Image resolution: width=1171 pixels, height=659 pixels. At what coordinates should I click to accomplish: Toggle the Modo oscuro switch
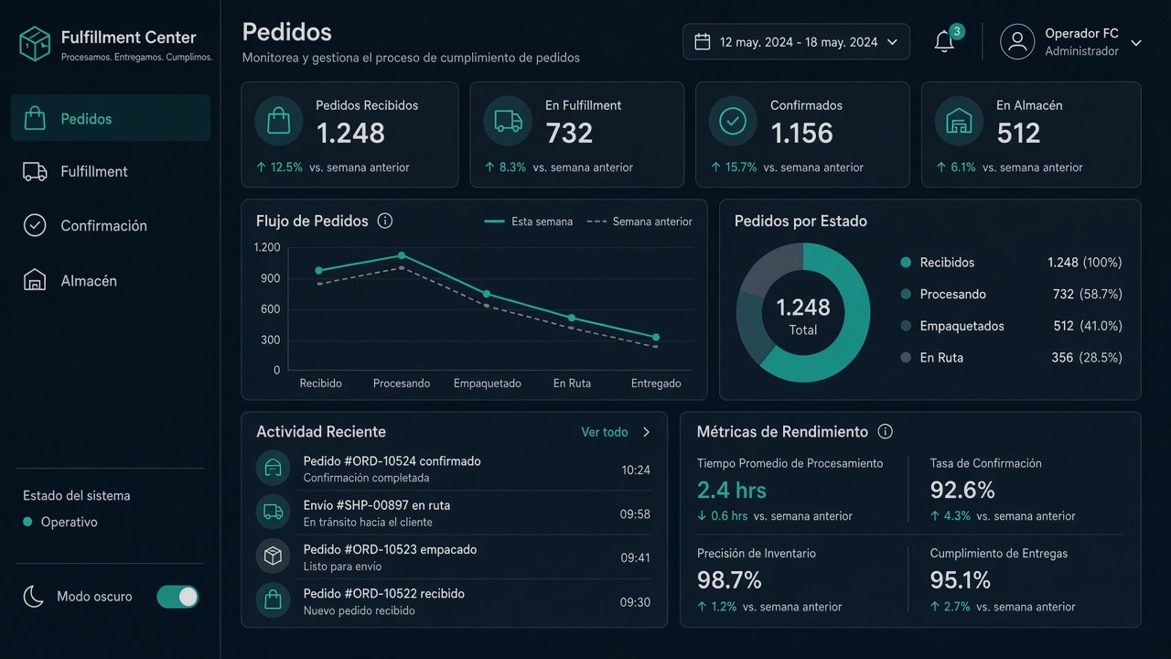[x=177, y=597]
